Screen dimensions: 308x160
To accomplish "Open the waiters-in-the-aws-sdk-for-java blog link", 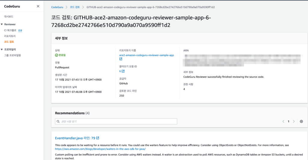I will tap(100, 149).
